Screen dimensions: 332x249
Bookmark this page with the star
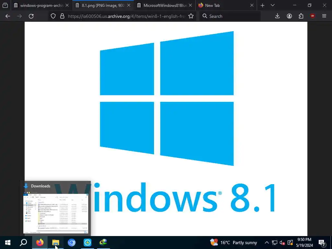tap(191, 16)
